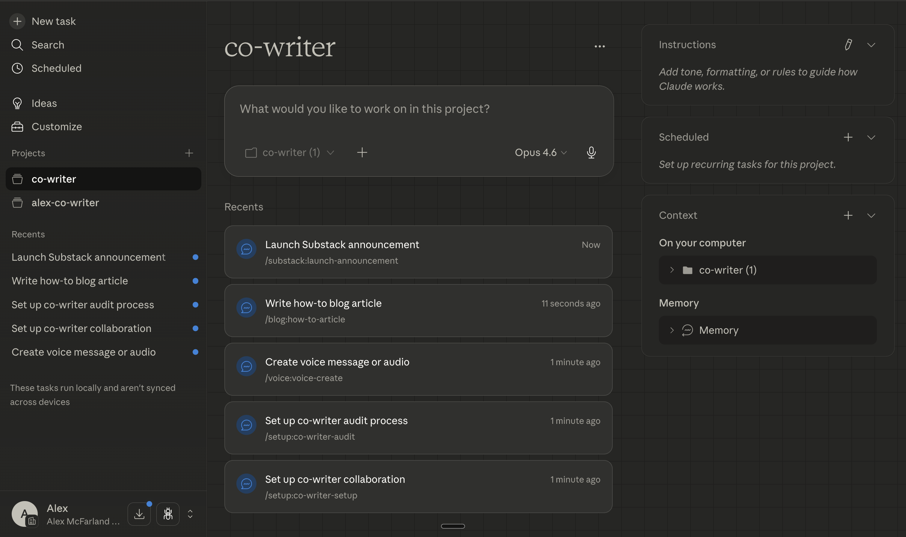Open the ellipsis menu next to co-writer title
Viewport: 906px width, 537px height.
(x=599, y=46)
